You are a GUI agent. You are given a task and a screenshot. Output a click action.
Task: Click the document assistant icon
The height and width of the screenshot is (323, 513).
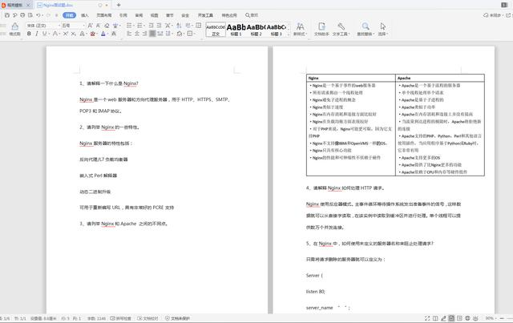(321, 29)
